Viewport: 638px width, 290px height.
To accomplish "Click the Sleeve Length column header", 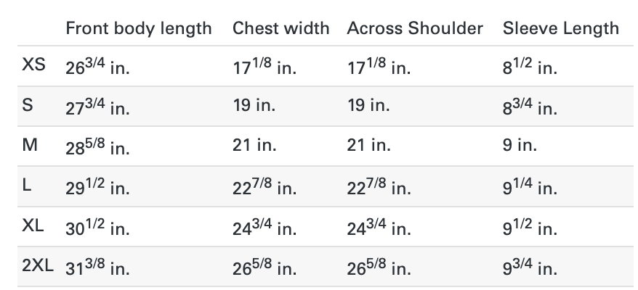I will coord(560,28).
